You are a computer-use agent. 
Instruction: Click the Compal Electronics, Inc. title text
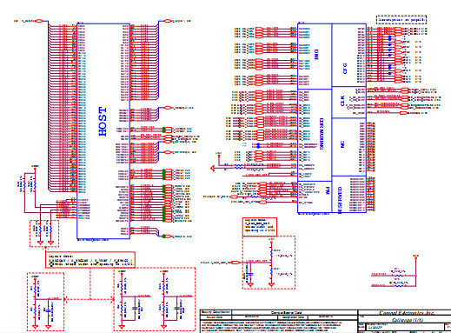(x=407, y=313)
